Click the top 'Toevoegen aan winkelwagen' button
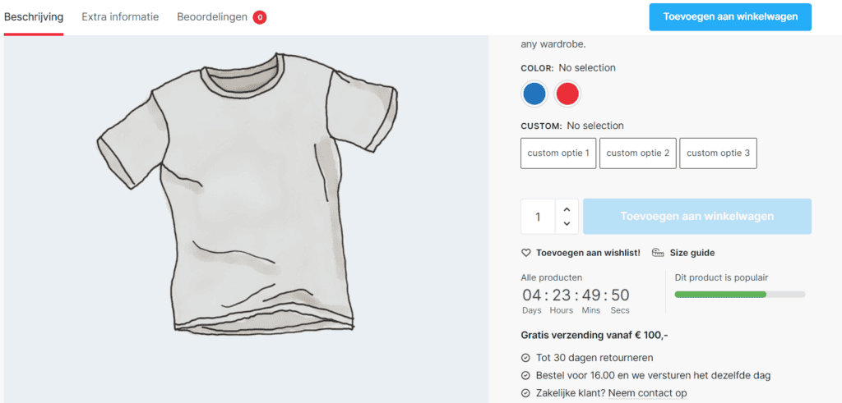 730,17
